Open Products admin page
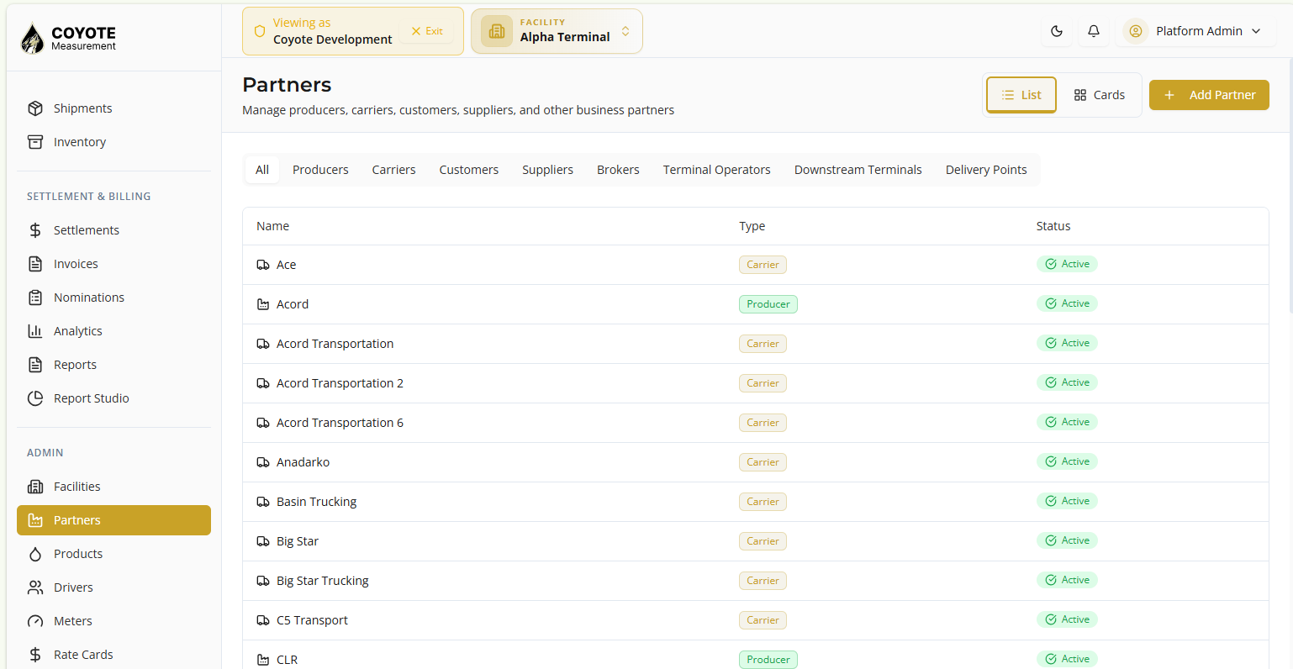This screenshot has height=669, width=1293. (x=113, y=554)
